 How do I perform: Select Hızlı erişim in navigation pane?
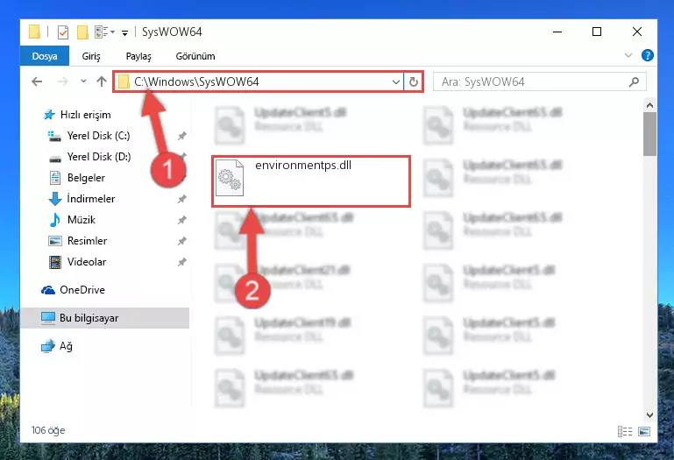[86, 115]
